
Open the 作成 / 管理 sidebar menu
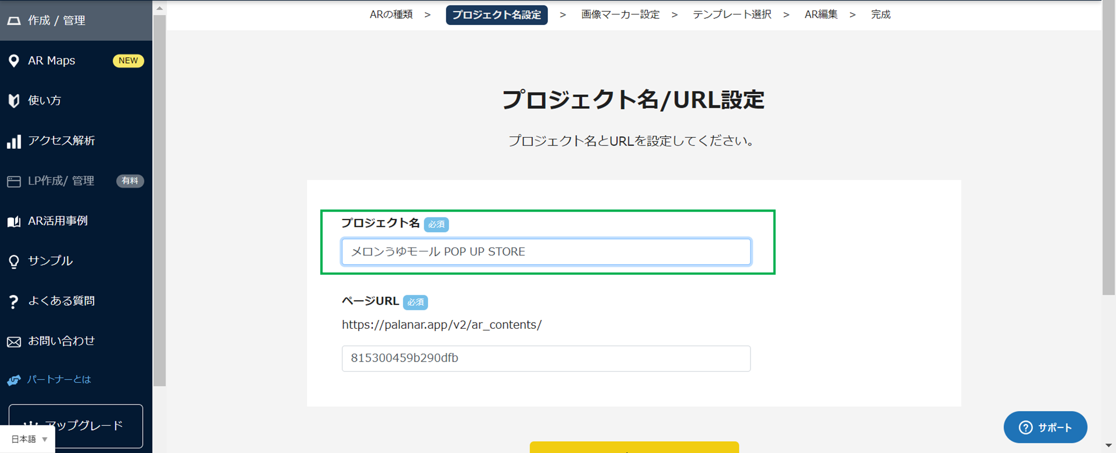click(76, 21)
